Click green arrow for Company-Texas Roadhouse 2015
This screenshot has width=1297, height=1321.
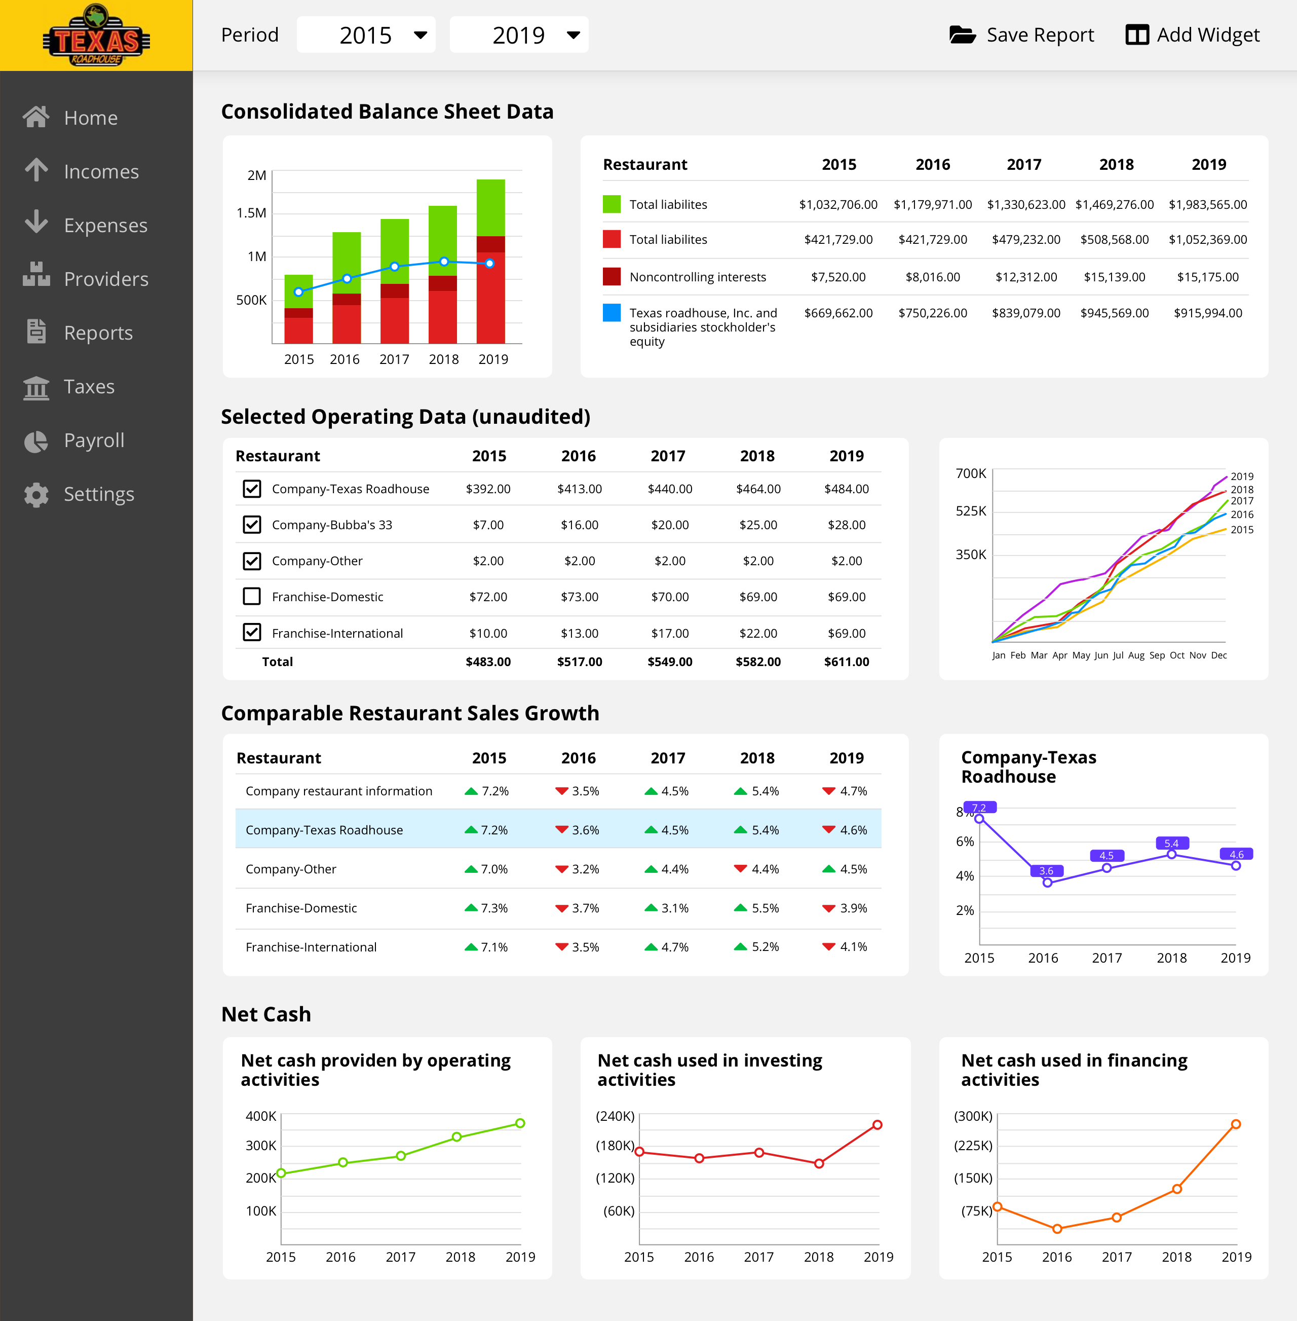coord(471,829)
